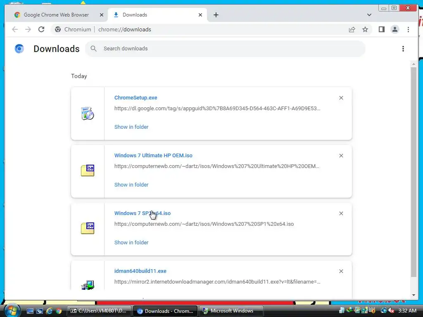Screen dimensions: 423x317
Task: Open the ChromeSetup.exe file link
Action: point(135,97)
